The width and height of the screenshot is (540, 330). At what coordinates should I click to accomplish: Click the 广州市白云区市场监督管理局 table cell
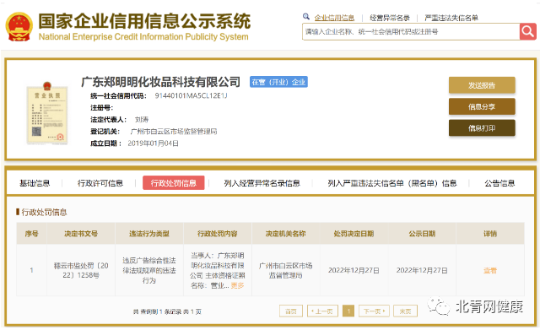285,270
